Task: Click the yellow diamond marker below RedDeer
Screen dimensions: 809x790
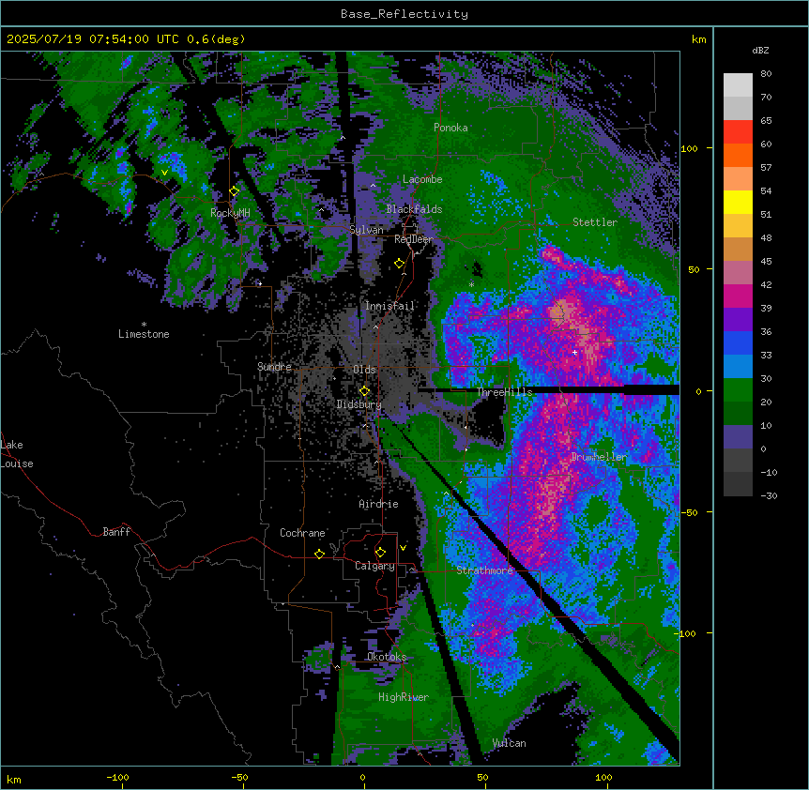Action: [x=400, y=264]
